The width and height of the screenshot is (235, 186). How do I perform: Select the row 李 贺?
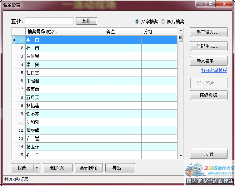[x=94, y=64]
